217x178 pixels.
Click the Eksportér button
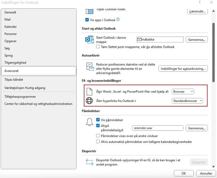[x=199, y=162]
